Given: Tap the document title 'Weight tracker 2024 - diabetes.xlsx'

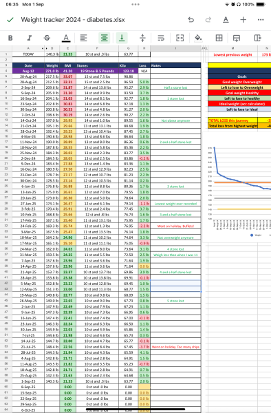Looking at the screenshot, I should tap(73, 20).
